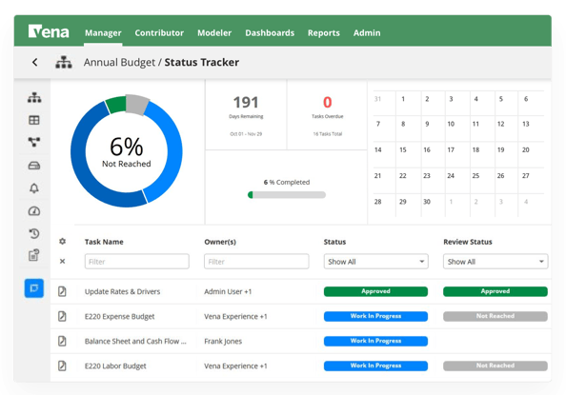Select the highlighted blue status tracker sidebar icon
The height and width of the screenshot is (395, 566).
[34, 288]
